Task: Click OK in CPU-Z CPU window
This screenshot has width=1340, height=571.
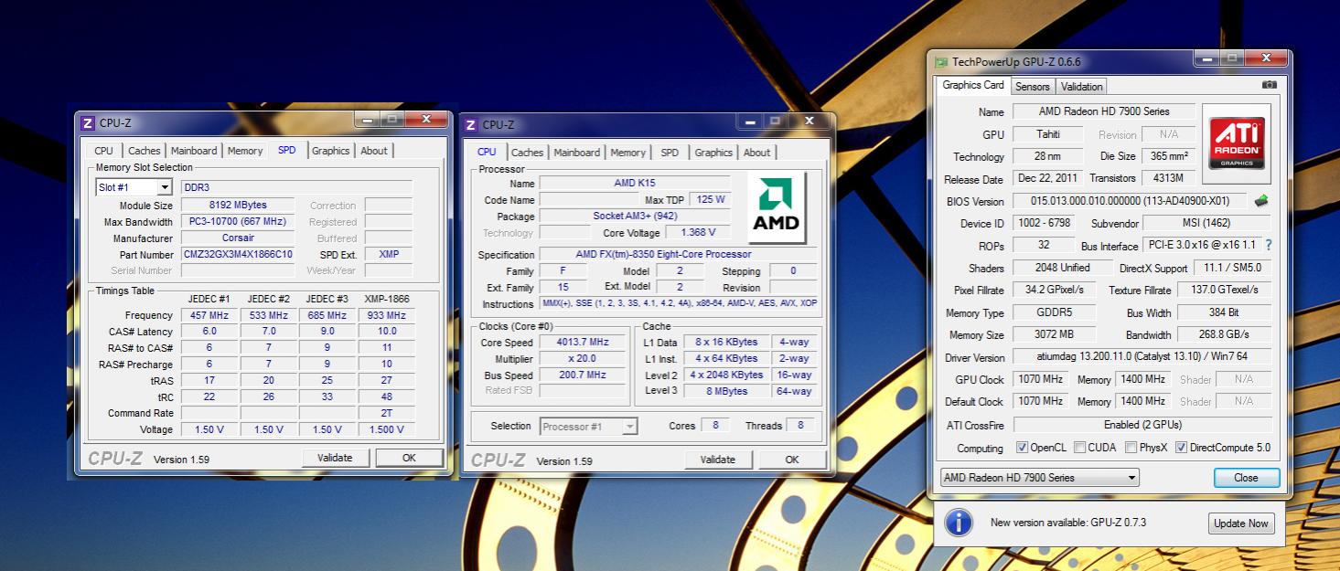Action: [792, 460]
